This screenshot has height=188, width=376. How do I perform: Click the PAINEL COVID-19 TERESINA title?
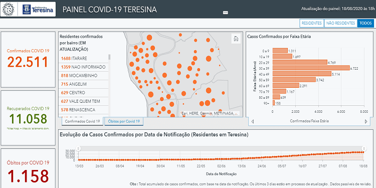click(110, 10)
